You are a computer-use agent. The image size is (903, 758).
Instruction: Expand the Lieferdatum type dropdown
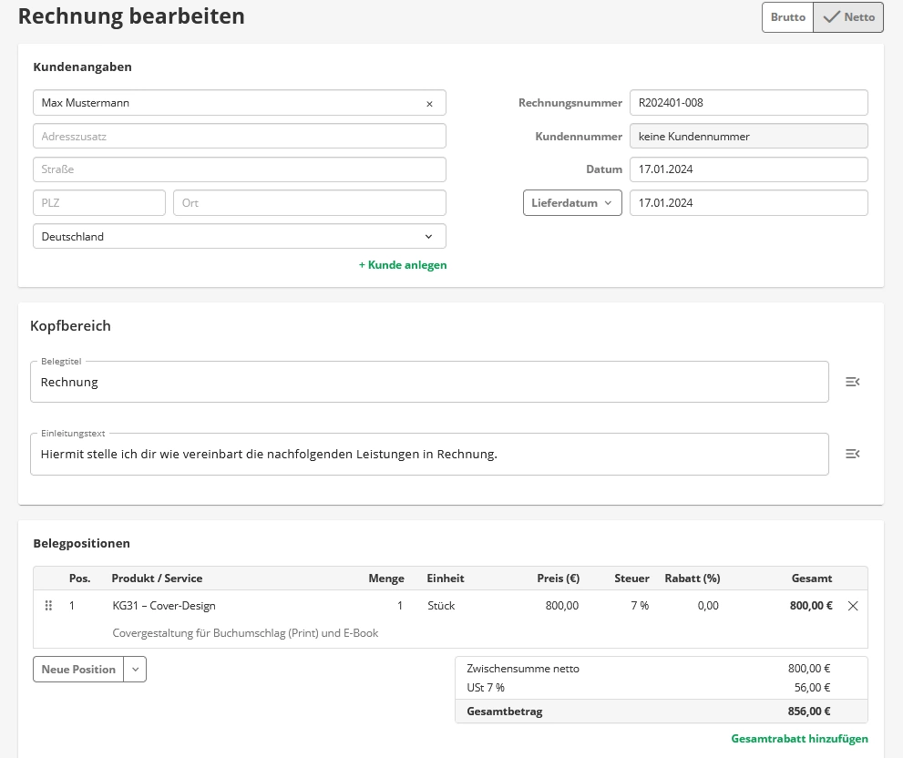point(572,203)
